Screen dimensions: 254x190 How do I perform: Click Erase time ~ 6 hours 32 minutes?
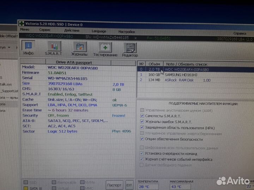pyautogui.click(x=68, y=110)
